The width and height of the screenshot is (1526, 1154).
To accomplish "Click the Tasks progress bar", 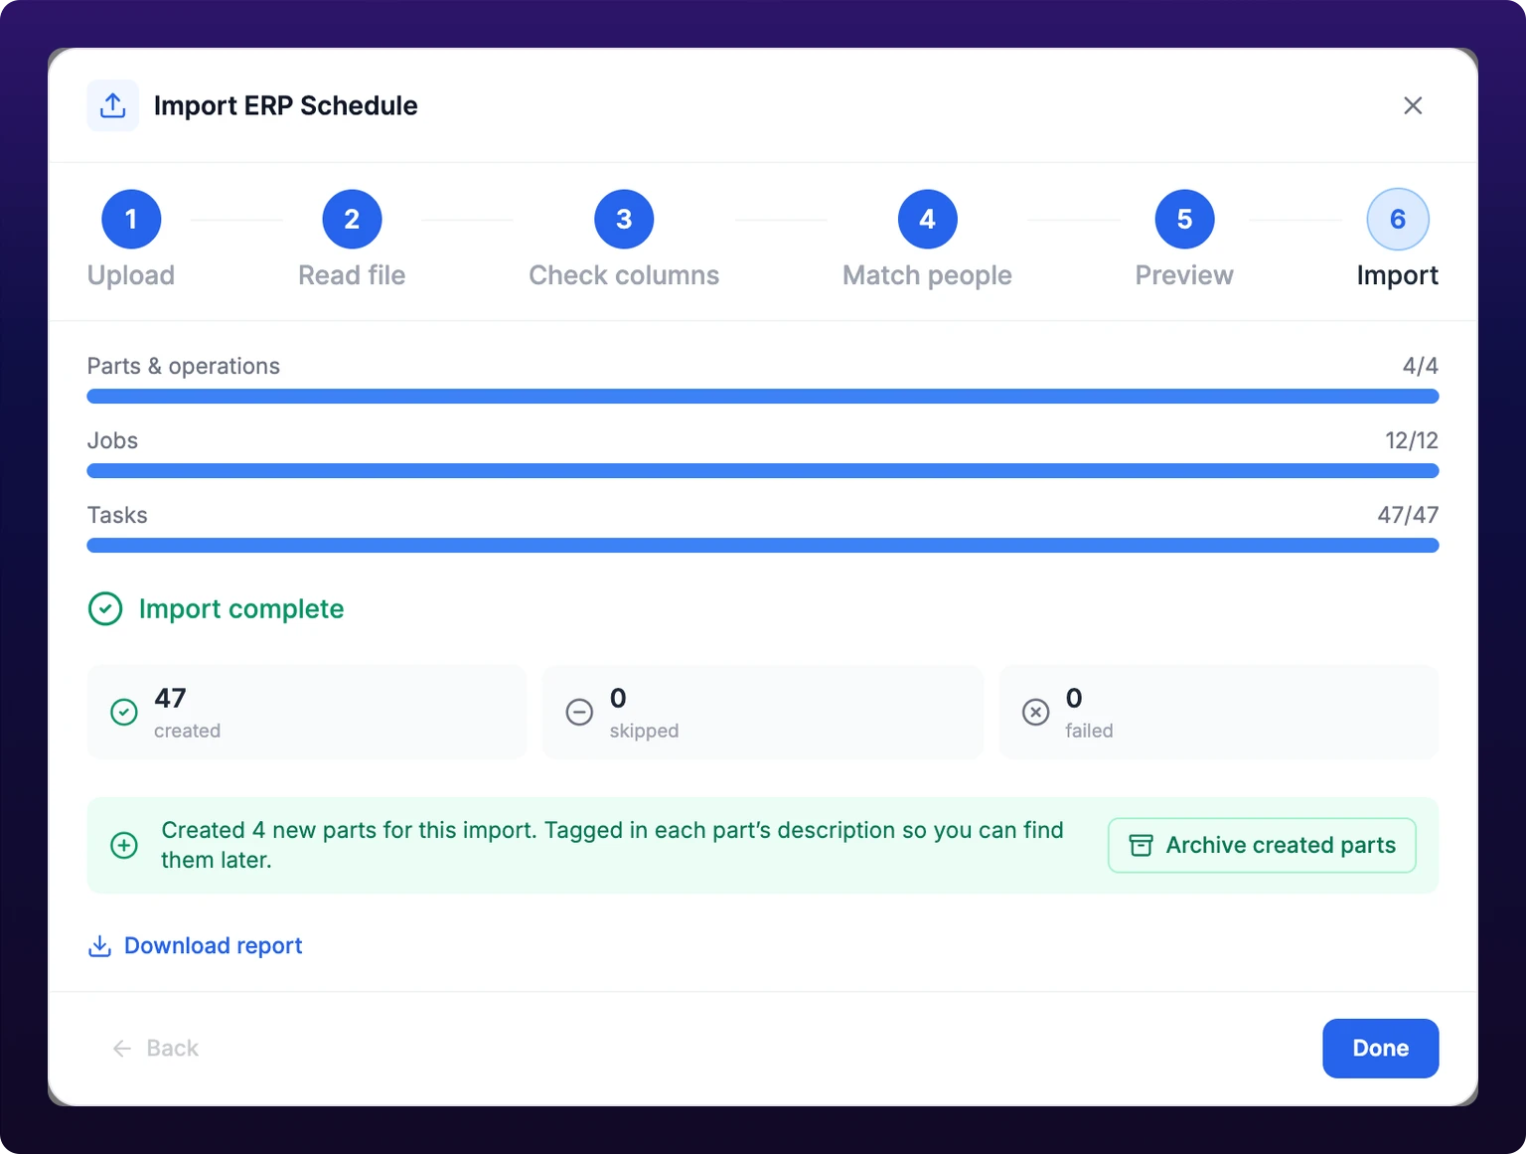I will [763, 545].
